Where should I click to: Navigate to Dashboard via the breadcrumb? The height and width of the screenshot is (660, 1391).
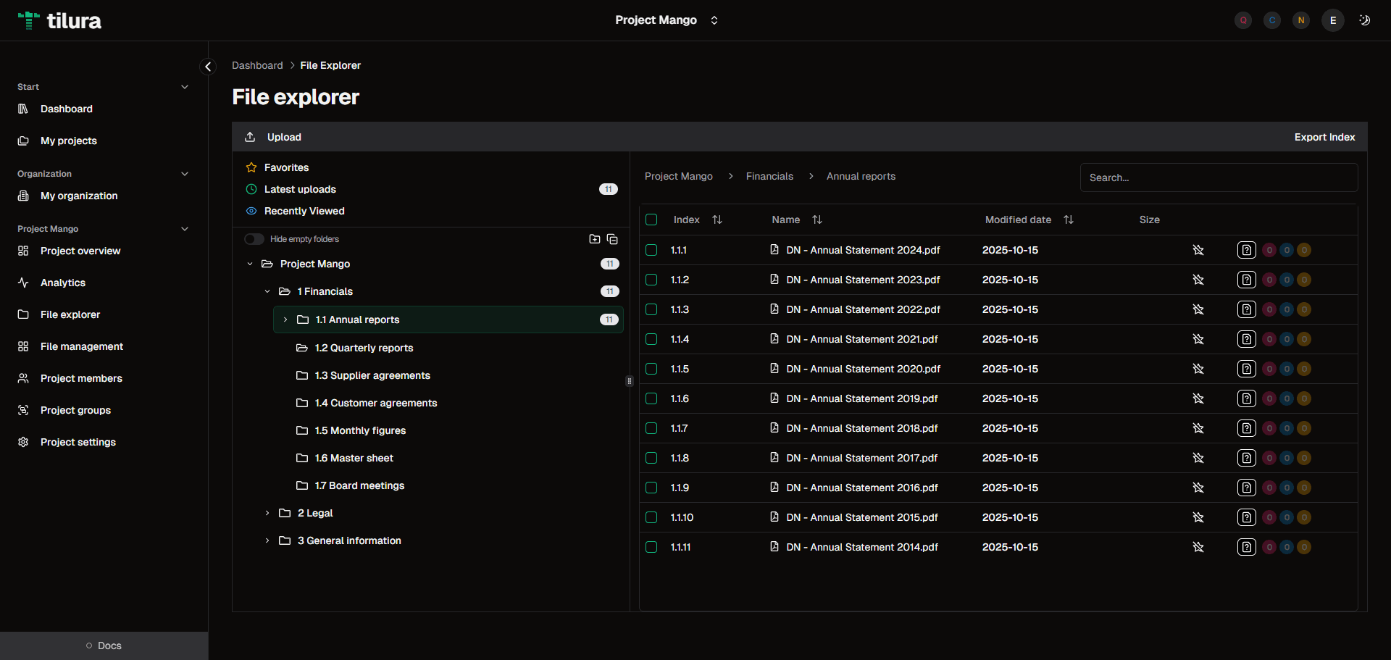coord(257,65)
